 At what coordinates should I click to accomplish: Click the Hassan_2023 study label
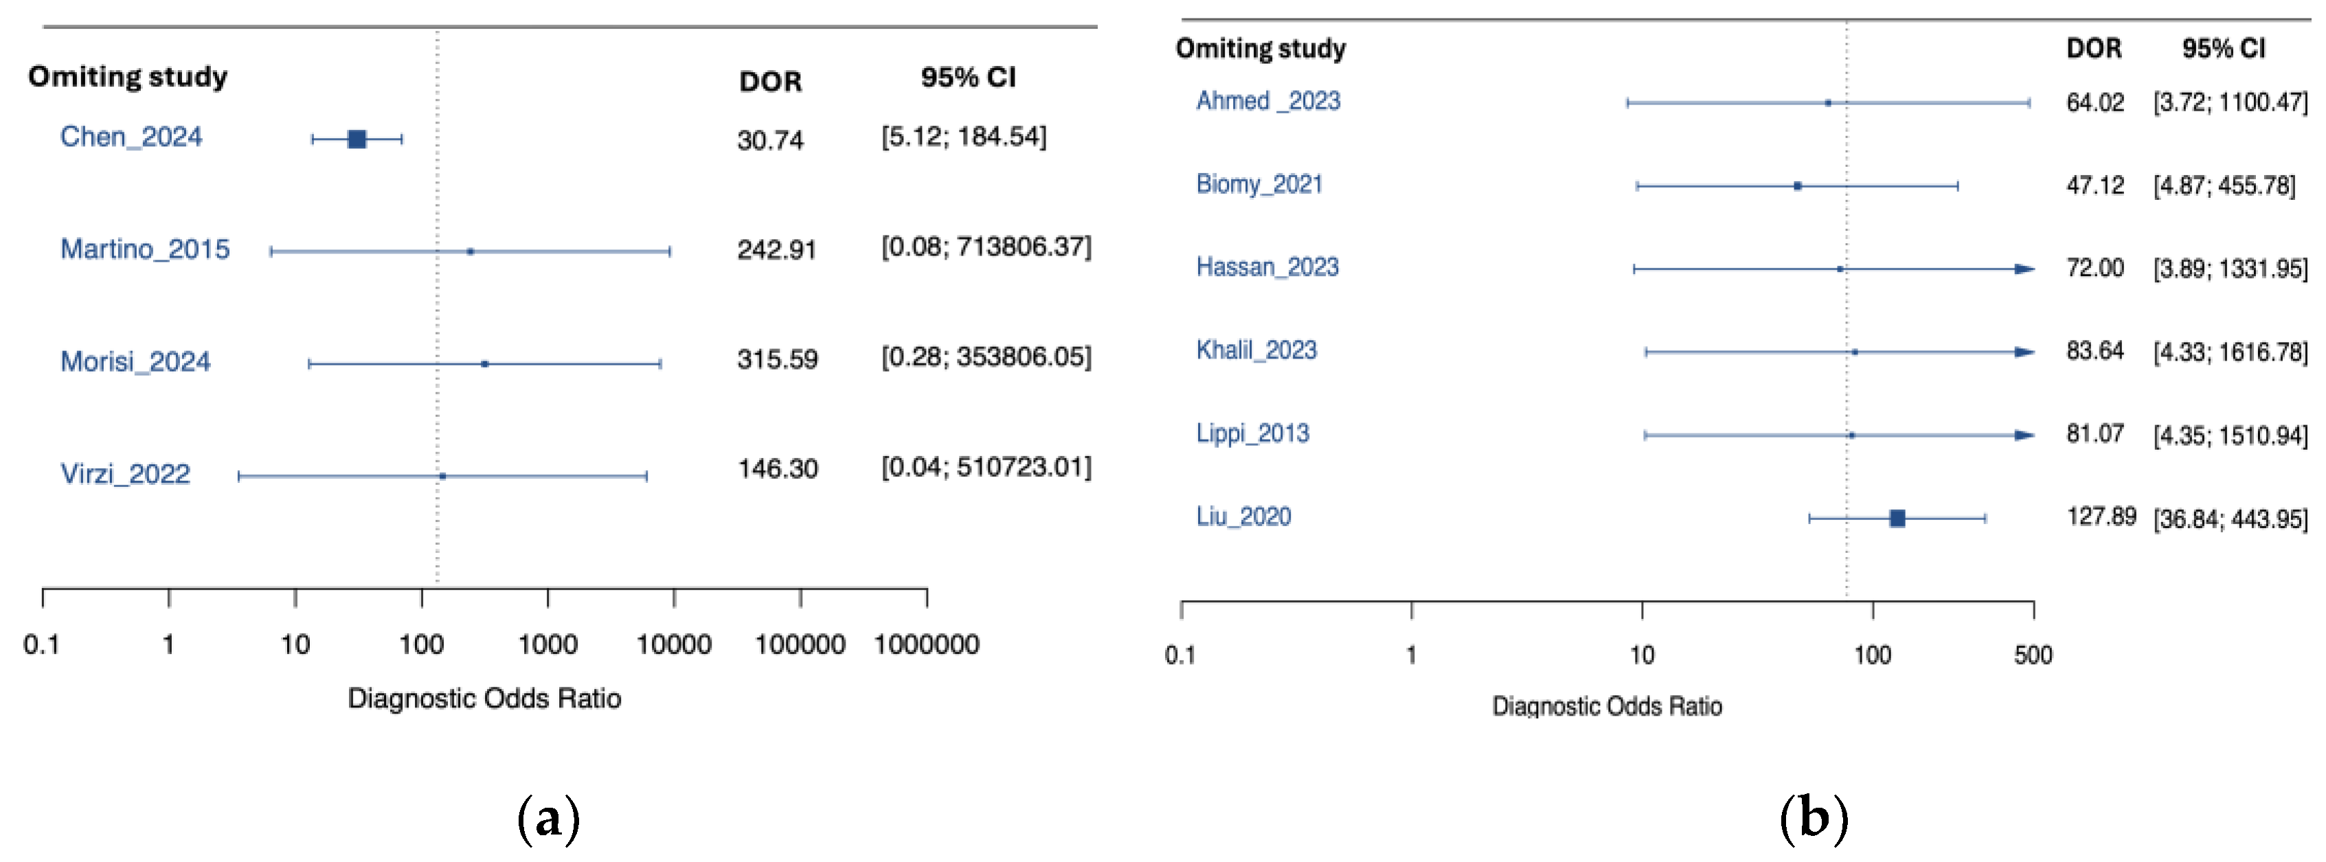1267,267
